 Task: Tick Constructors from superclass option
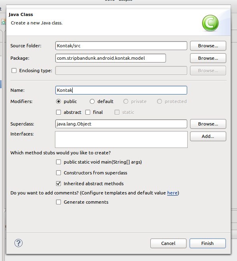point(59,173)
